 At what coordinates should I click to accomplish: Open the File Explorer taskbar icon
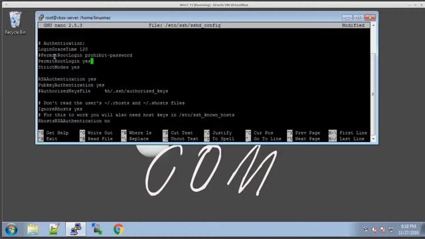[x=33, y=230]
